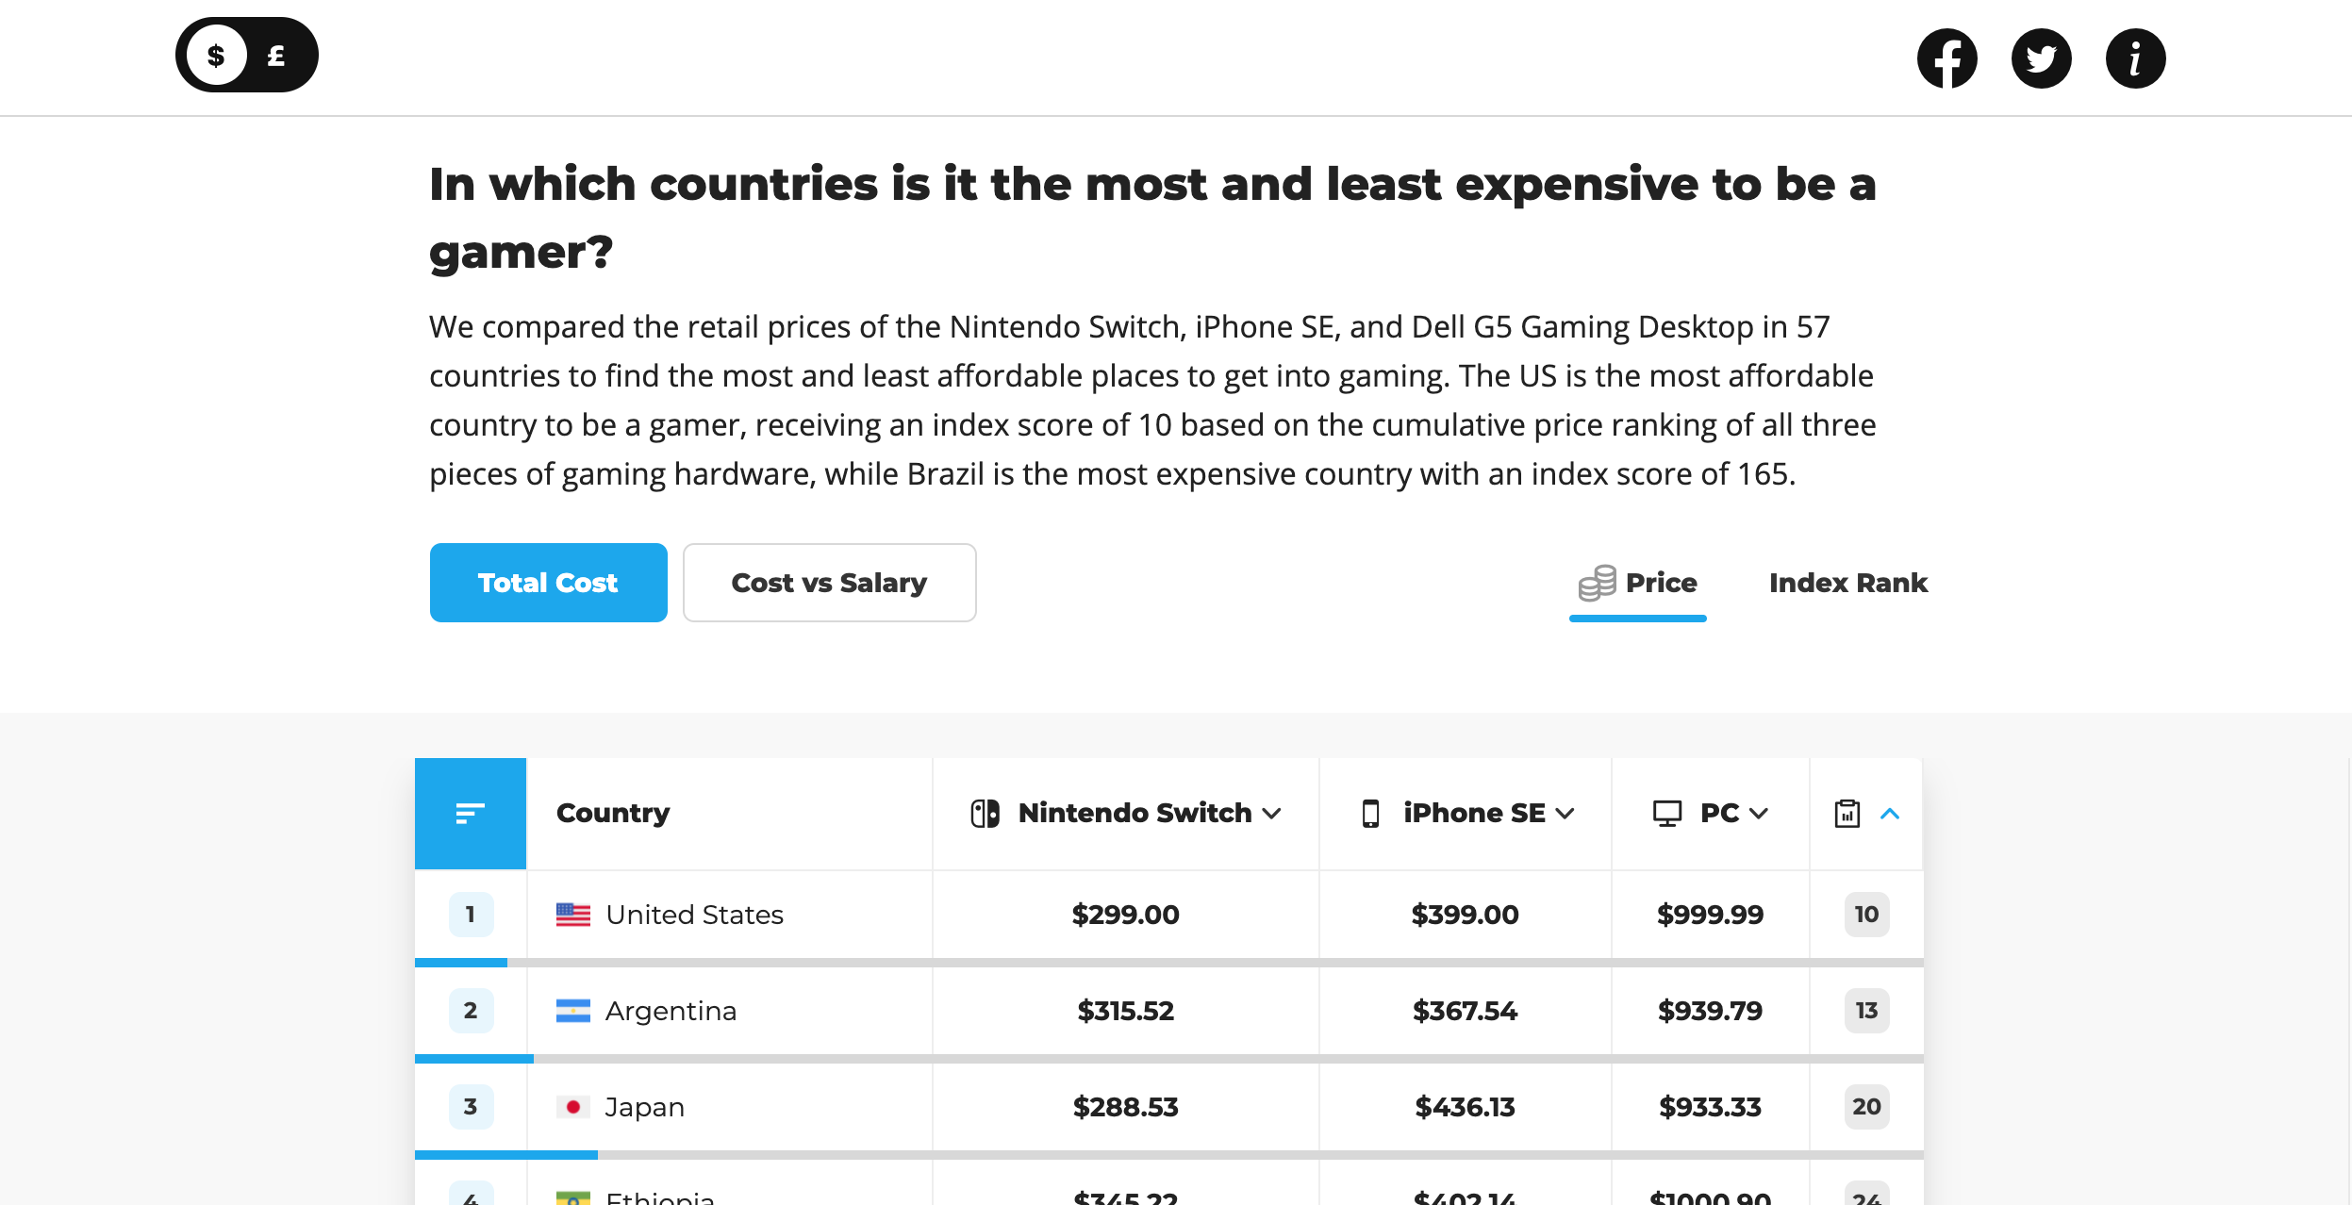Click the United States blue progress bar

(461, 963)
